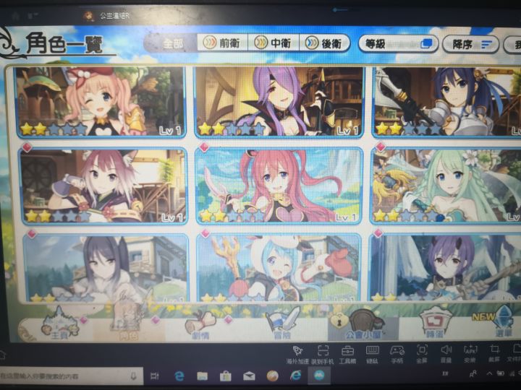The image size is (521, 390).
Task: Select the 全部 filter tab
Action: click(x=172, y=43)
